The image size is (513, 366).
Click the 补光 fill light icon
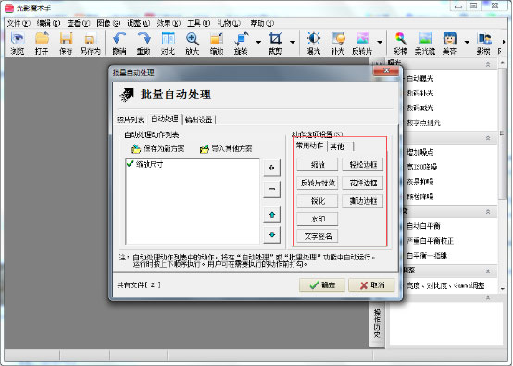click(338, 39)
